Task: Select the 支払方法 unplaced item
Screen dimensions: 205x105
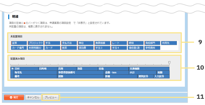Action: point(69,43)
